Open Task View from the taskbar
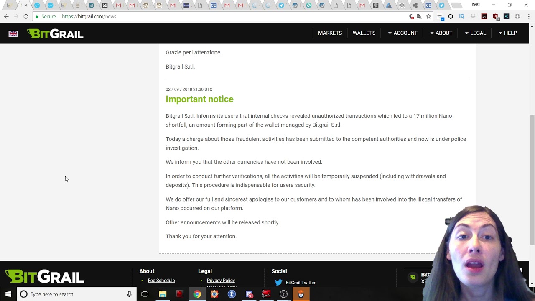535x301 pixels. (145, 294)
